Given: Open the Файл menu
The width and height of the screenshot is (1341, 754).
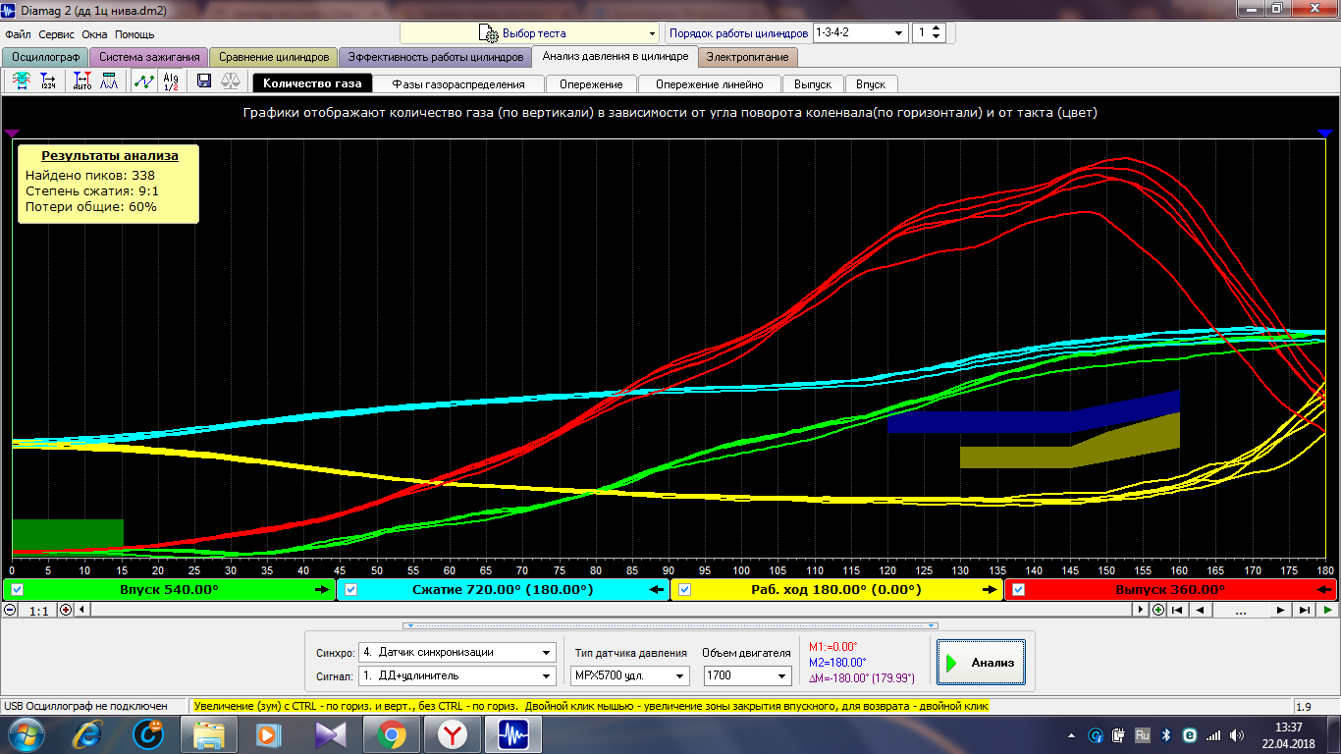Looking at the screenshot, I should [x=18, y=34].
